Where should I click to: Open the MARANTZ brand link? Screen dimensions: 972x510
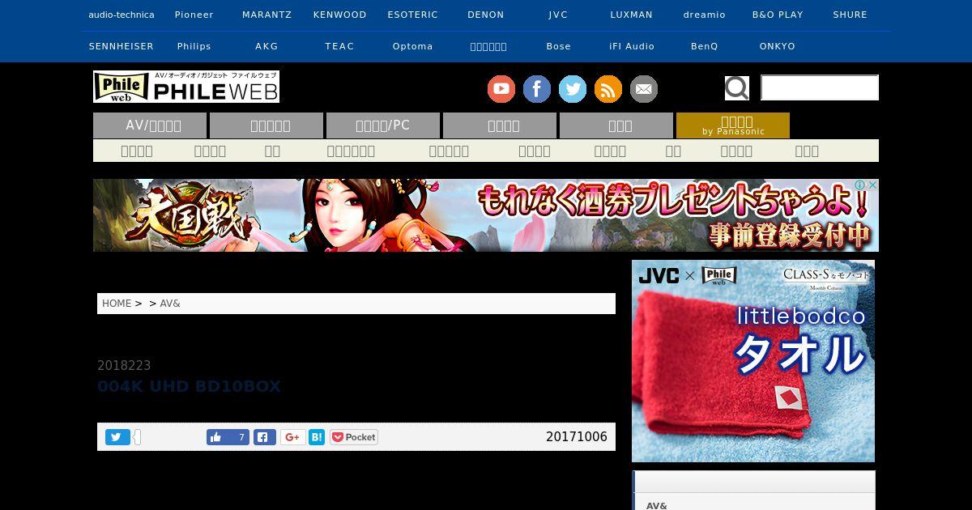(267, 15)
